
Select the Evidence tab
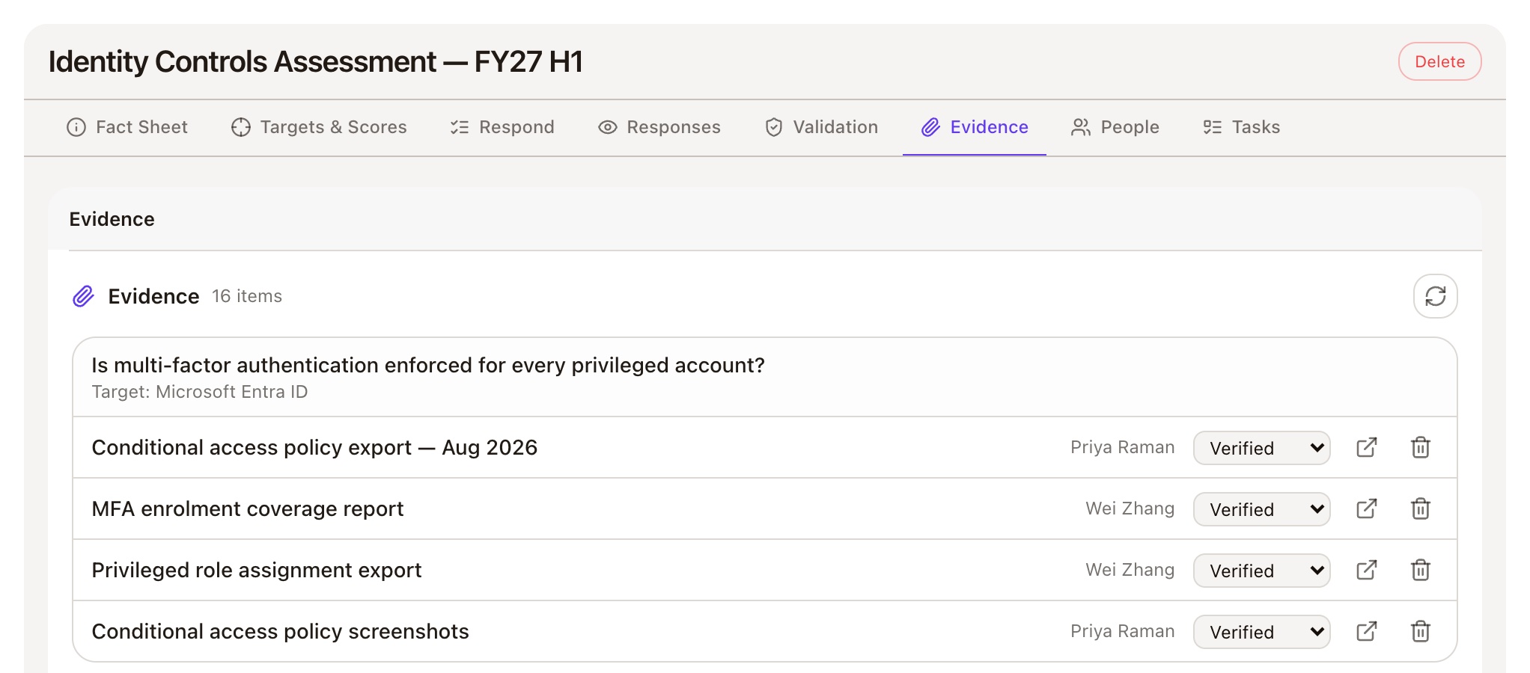pyautogui.click(x=975, y=127)
